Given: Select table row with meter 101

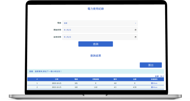Looking at the screenshot, I should pyautogui.click(x=96, y=83).
